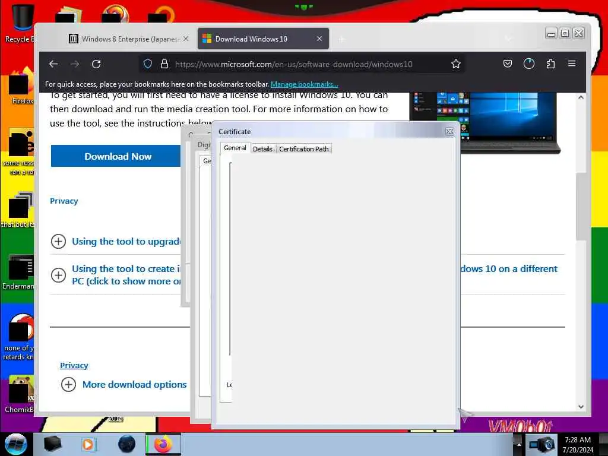Open the ChomikBox desktop icon

20,394
